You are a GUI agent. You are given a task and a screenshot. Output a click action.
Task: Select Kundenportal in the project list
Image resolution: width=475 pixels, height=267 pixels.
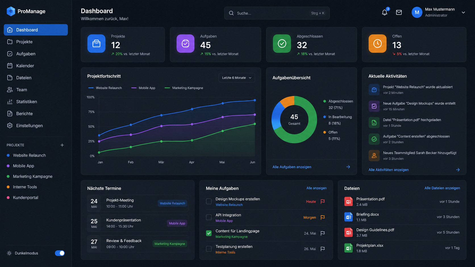pos(22,197)
